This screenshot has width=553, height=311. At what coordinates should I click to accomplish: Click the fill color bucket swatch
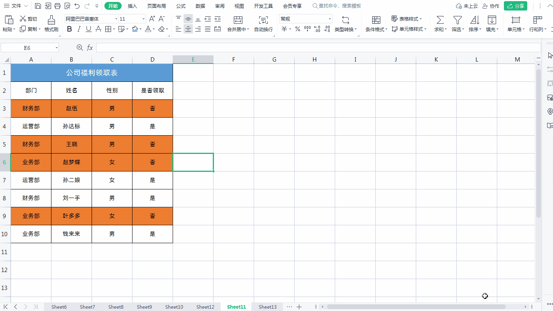point(135,29)
